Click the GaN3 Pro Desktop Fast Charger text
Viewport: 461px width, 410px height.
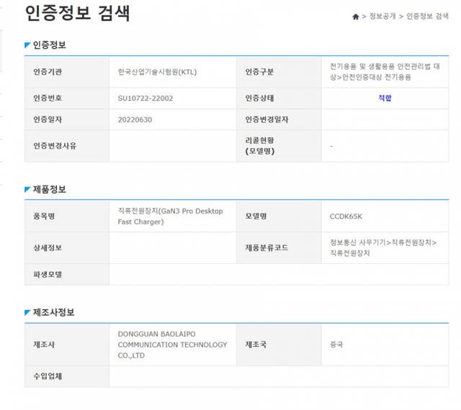[170, 216]
